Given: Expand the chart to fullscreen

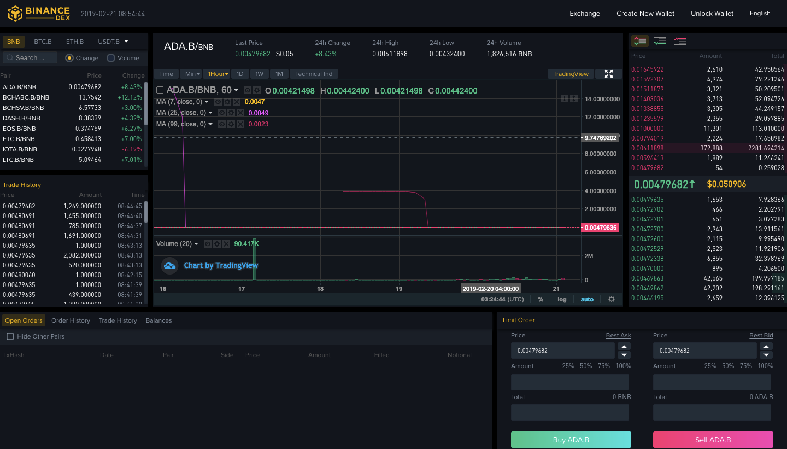Looking at the screenshot, I should click(x=609, y=74).
